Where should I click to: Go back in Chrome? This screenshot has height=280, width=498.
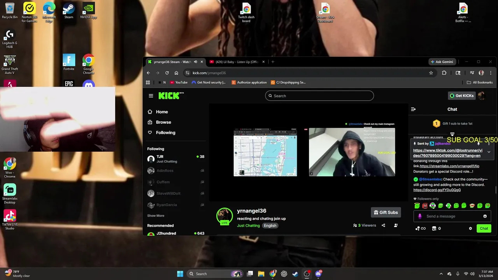coord(148,73)
